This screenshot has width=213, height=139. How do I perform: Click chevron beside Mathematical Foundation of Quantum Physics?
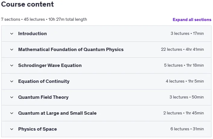12,50
